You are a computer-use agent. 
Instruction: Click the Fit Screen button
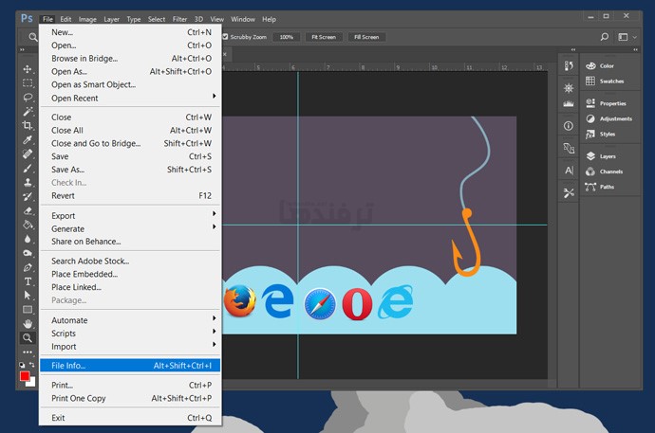[x=324, y=37]
